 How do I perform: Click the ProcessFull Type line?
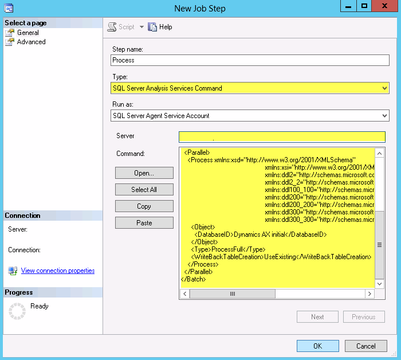[228, 249]
